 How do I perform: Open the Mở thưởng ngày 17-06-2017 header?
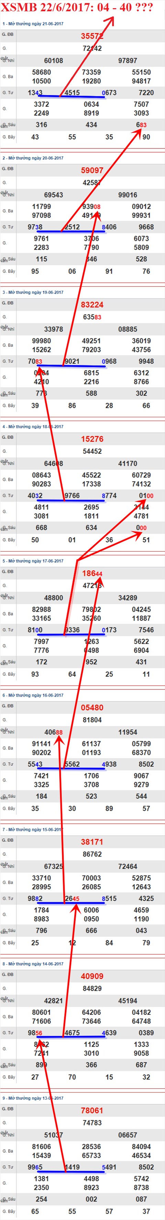pos(33,561)
